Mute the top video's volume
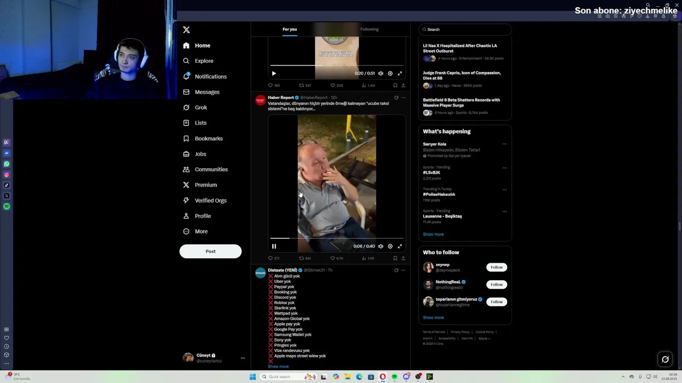This screenshot has width=682, height=383. pos(380,73)
